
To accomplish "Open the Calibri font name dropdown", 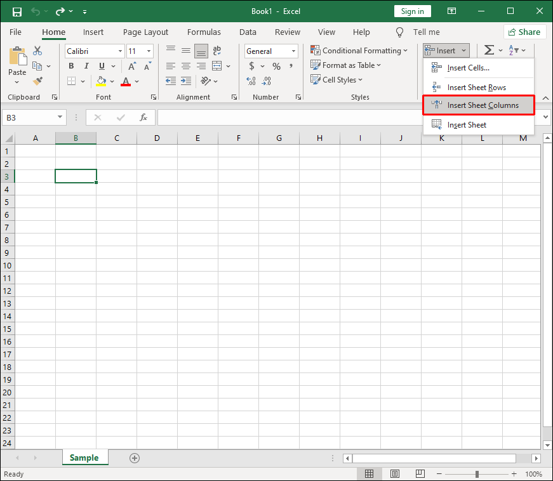I will coord(120,51).
